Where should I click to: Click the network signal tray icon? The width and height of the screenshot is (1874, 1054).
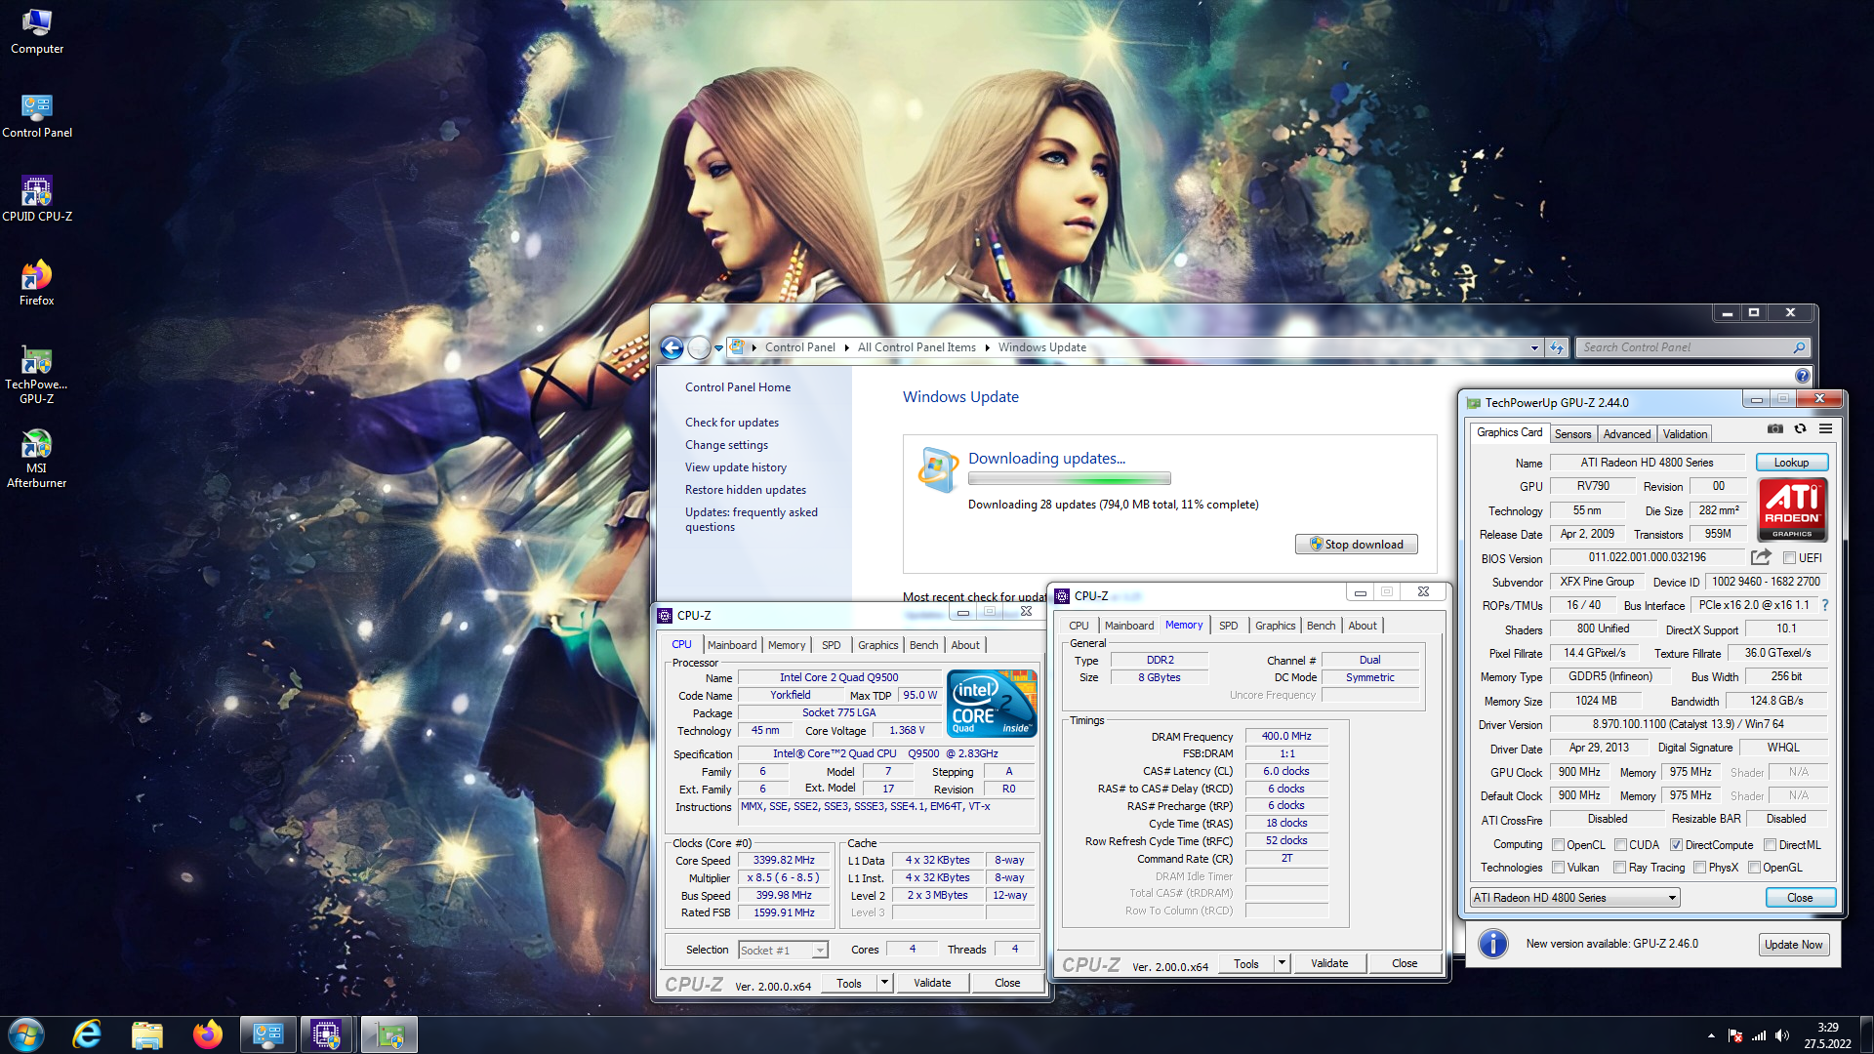tap(1759, 1035)
